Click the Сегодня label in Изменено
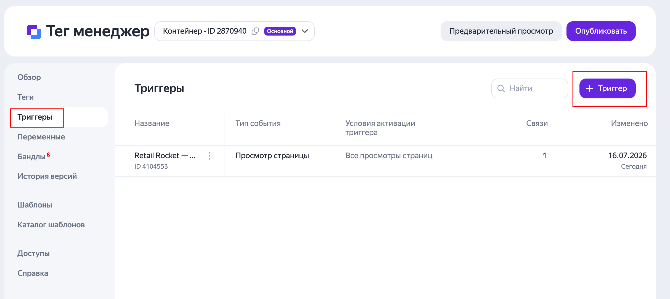670x299 pixels. pos(634,166)
